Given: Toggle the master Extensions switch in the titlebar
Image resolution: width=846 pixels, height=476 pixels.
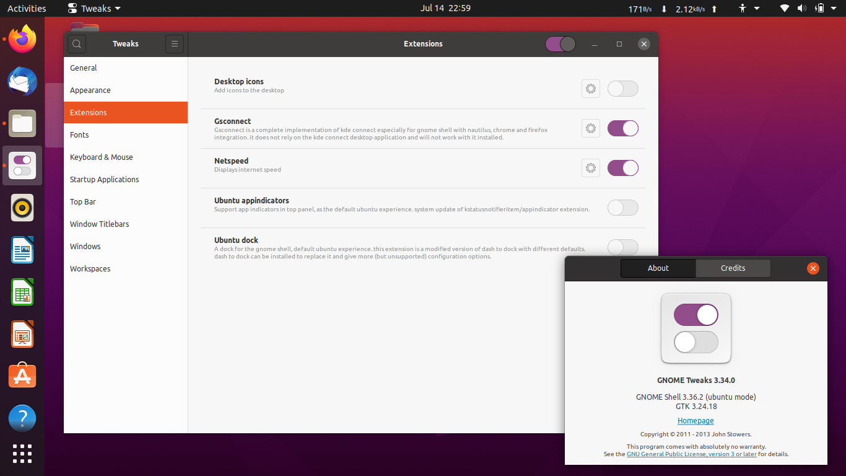Looking at the screenshot, I should [560, 43].
